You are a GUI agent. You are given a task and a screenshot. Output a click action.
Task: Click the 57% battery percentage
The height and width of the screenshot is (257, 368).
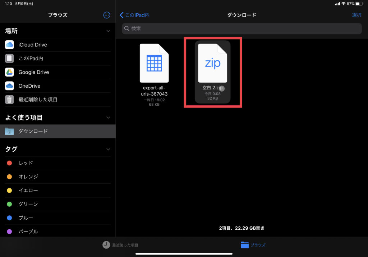[350, 4]
